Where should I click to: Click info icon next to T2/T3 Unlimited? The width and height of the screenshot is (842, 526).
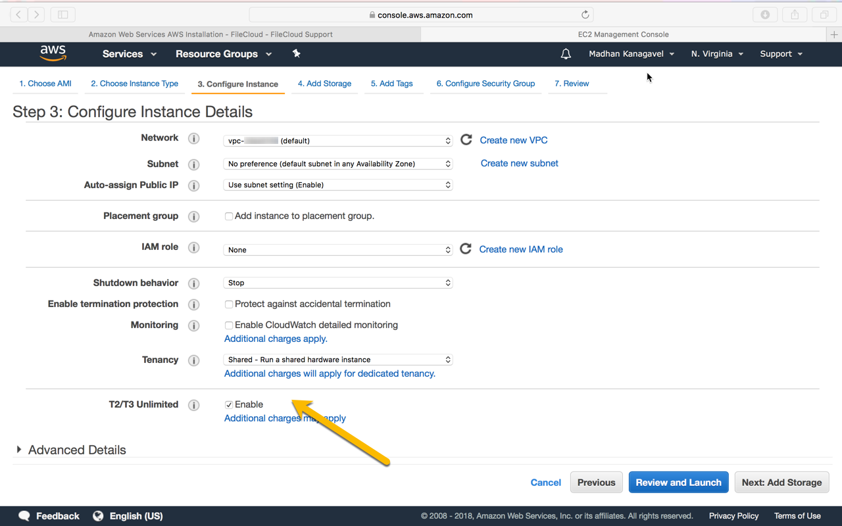click(x=193, y=405)
